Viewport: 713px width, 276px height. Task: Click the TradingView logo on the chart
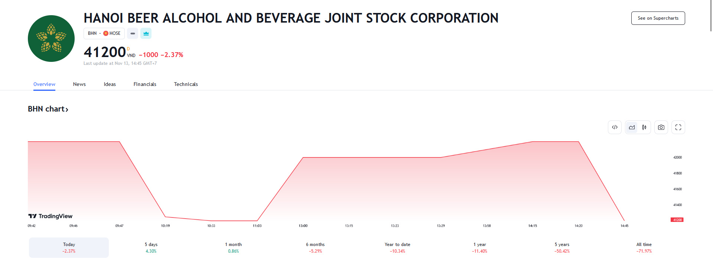pyautogui.click(x=51, y=216)
